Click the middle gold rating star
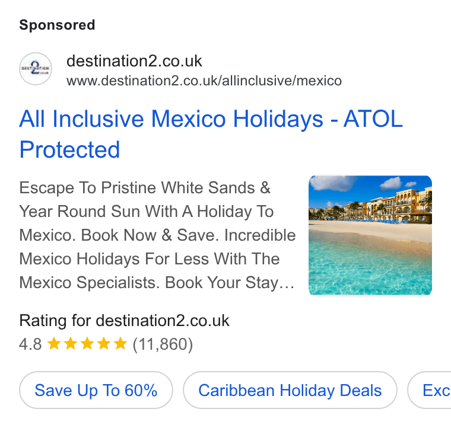Viewport: 451px width, 428px height. point(87,344)
